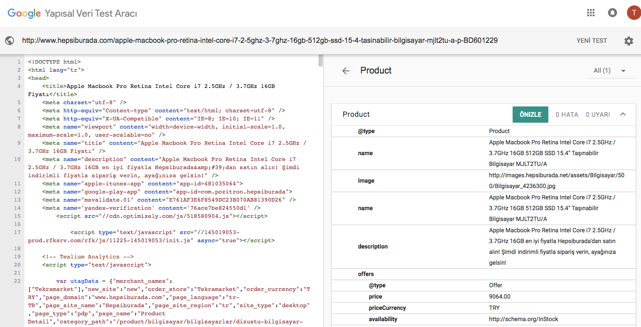Open the 'All (1)' filter dropdown
The image size is (641, 327).
click(610, 71)
